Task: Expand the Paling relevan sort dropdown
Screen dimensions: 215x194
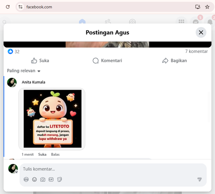Action: [x=24, y=71]
